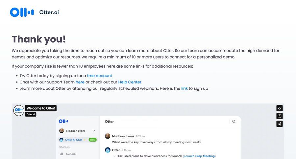Image resolution: width=296 pixels, height=159 pixels.
Task: Follow the webinar 'link' to sign up
Action: [185, 88]
